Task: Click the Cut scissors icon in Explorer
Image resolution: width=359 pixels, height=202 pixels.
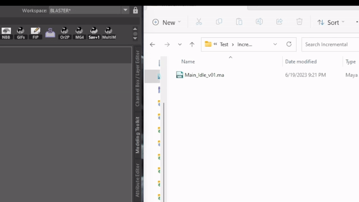Action: tap(199, 22)
